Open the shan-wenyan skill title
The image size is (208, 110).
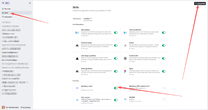[85, 97]
